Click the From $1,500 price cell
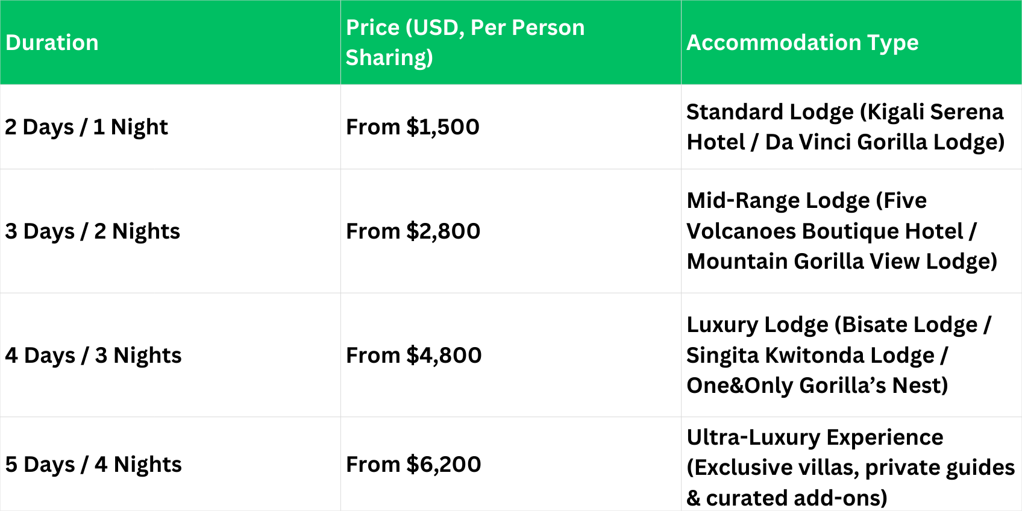Viewport: 1022px width, 511px height. 412,127
